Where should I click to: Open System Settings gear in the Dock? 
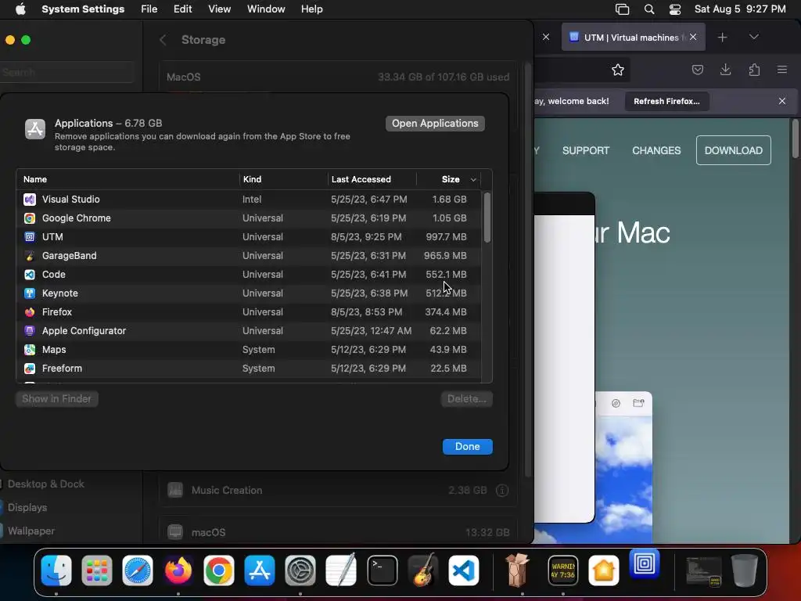(300, 570)
